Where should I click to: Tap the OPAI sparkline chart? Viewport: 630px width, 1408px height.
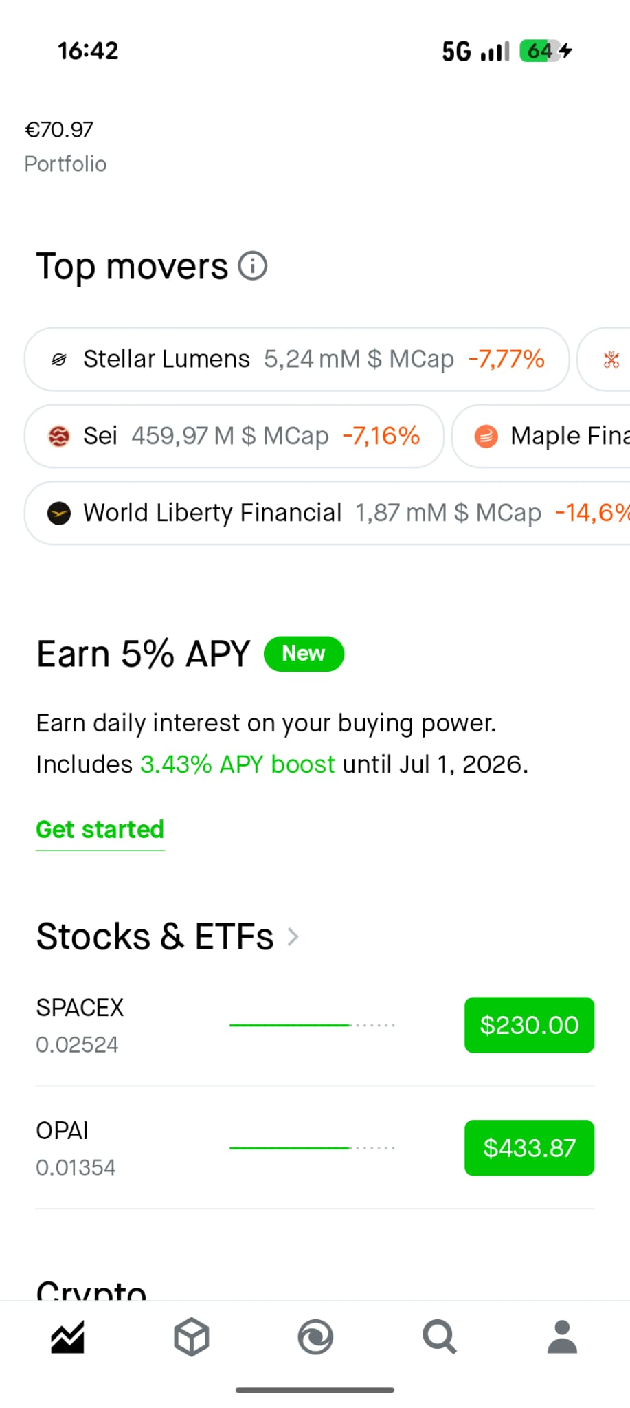[x=312, y=1148]
